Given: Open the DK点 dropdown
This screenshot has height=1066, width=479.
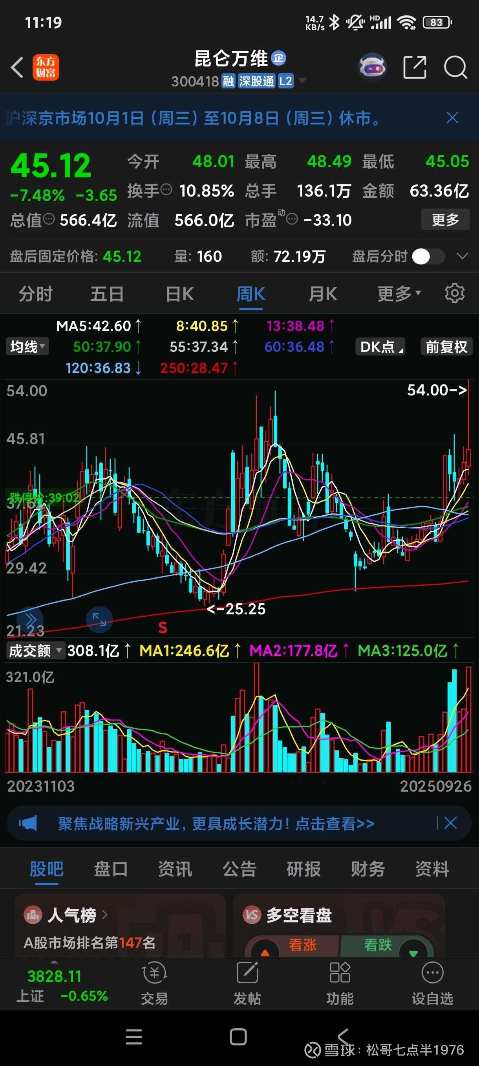Looking at the screenshot, I should point(380,347).
